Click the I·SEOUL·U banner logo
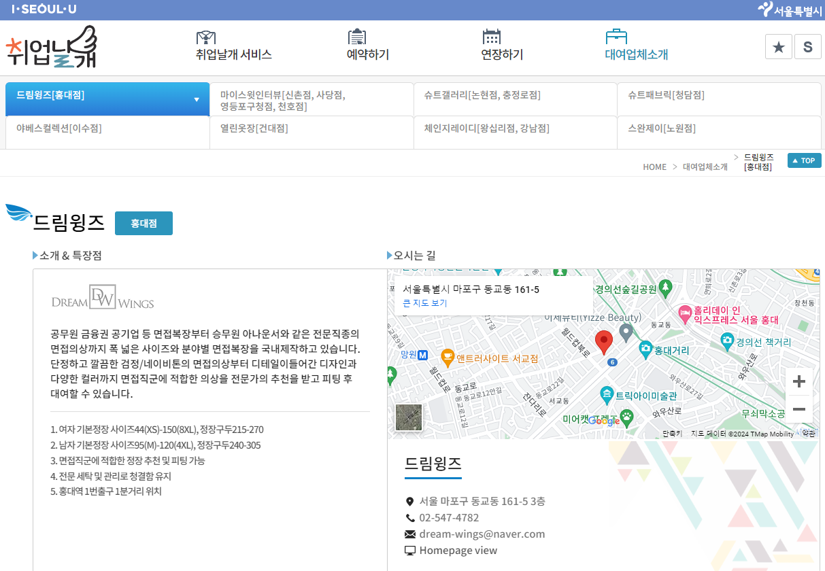825x571 pixels. coord(44,10)
